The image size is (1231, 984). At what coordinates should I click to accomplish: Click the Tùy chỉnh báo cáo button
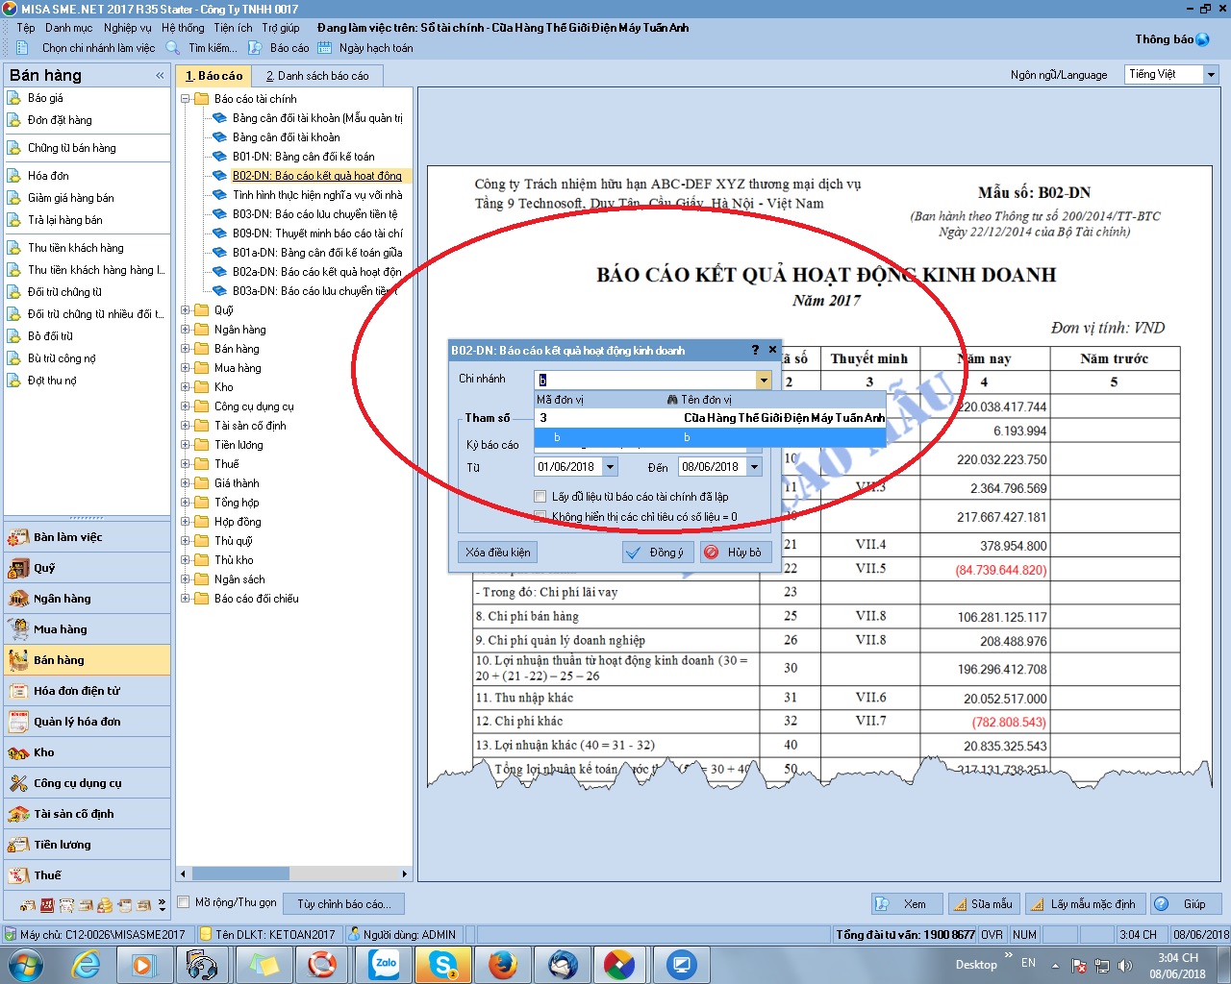(x=344, y=904)
